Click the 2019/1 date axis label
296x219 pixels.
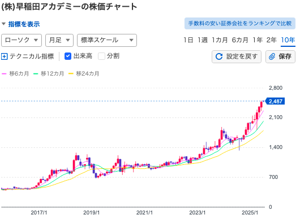[x=91, y=213]
